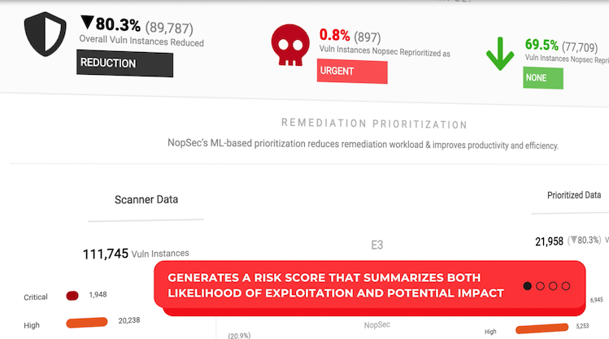Click the 111,745 Vuln Instances count
This screenshot has width=609, height=339.
136,254
